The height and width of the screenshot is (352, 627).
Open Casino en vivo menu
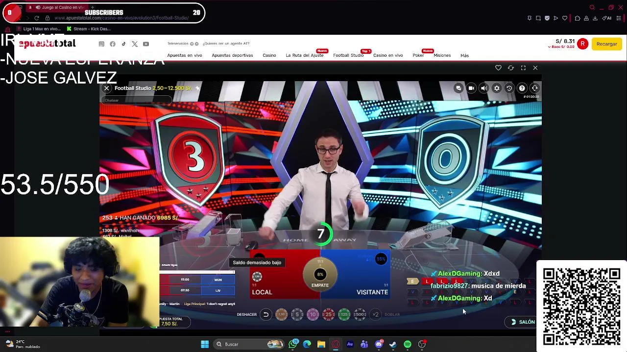pyautogui.click(x=388, y=55)
